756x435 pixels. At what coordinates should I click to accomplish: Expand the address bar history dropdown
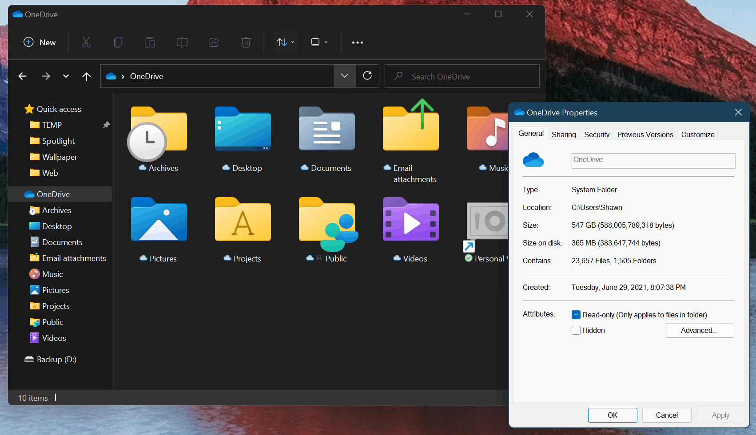coord(345,76)
